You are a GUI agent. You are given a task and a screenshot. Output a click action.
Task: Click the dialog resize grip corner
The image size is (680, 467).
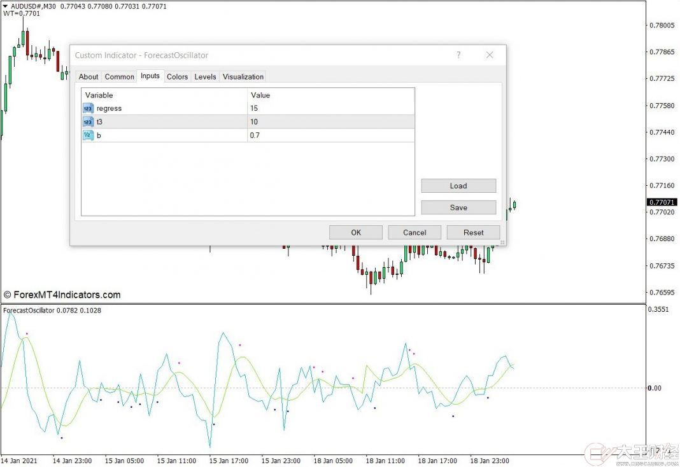pyautogui.click(x=502, y=242)
